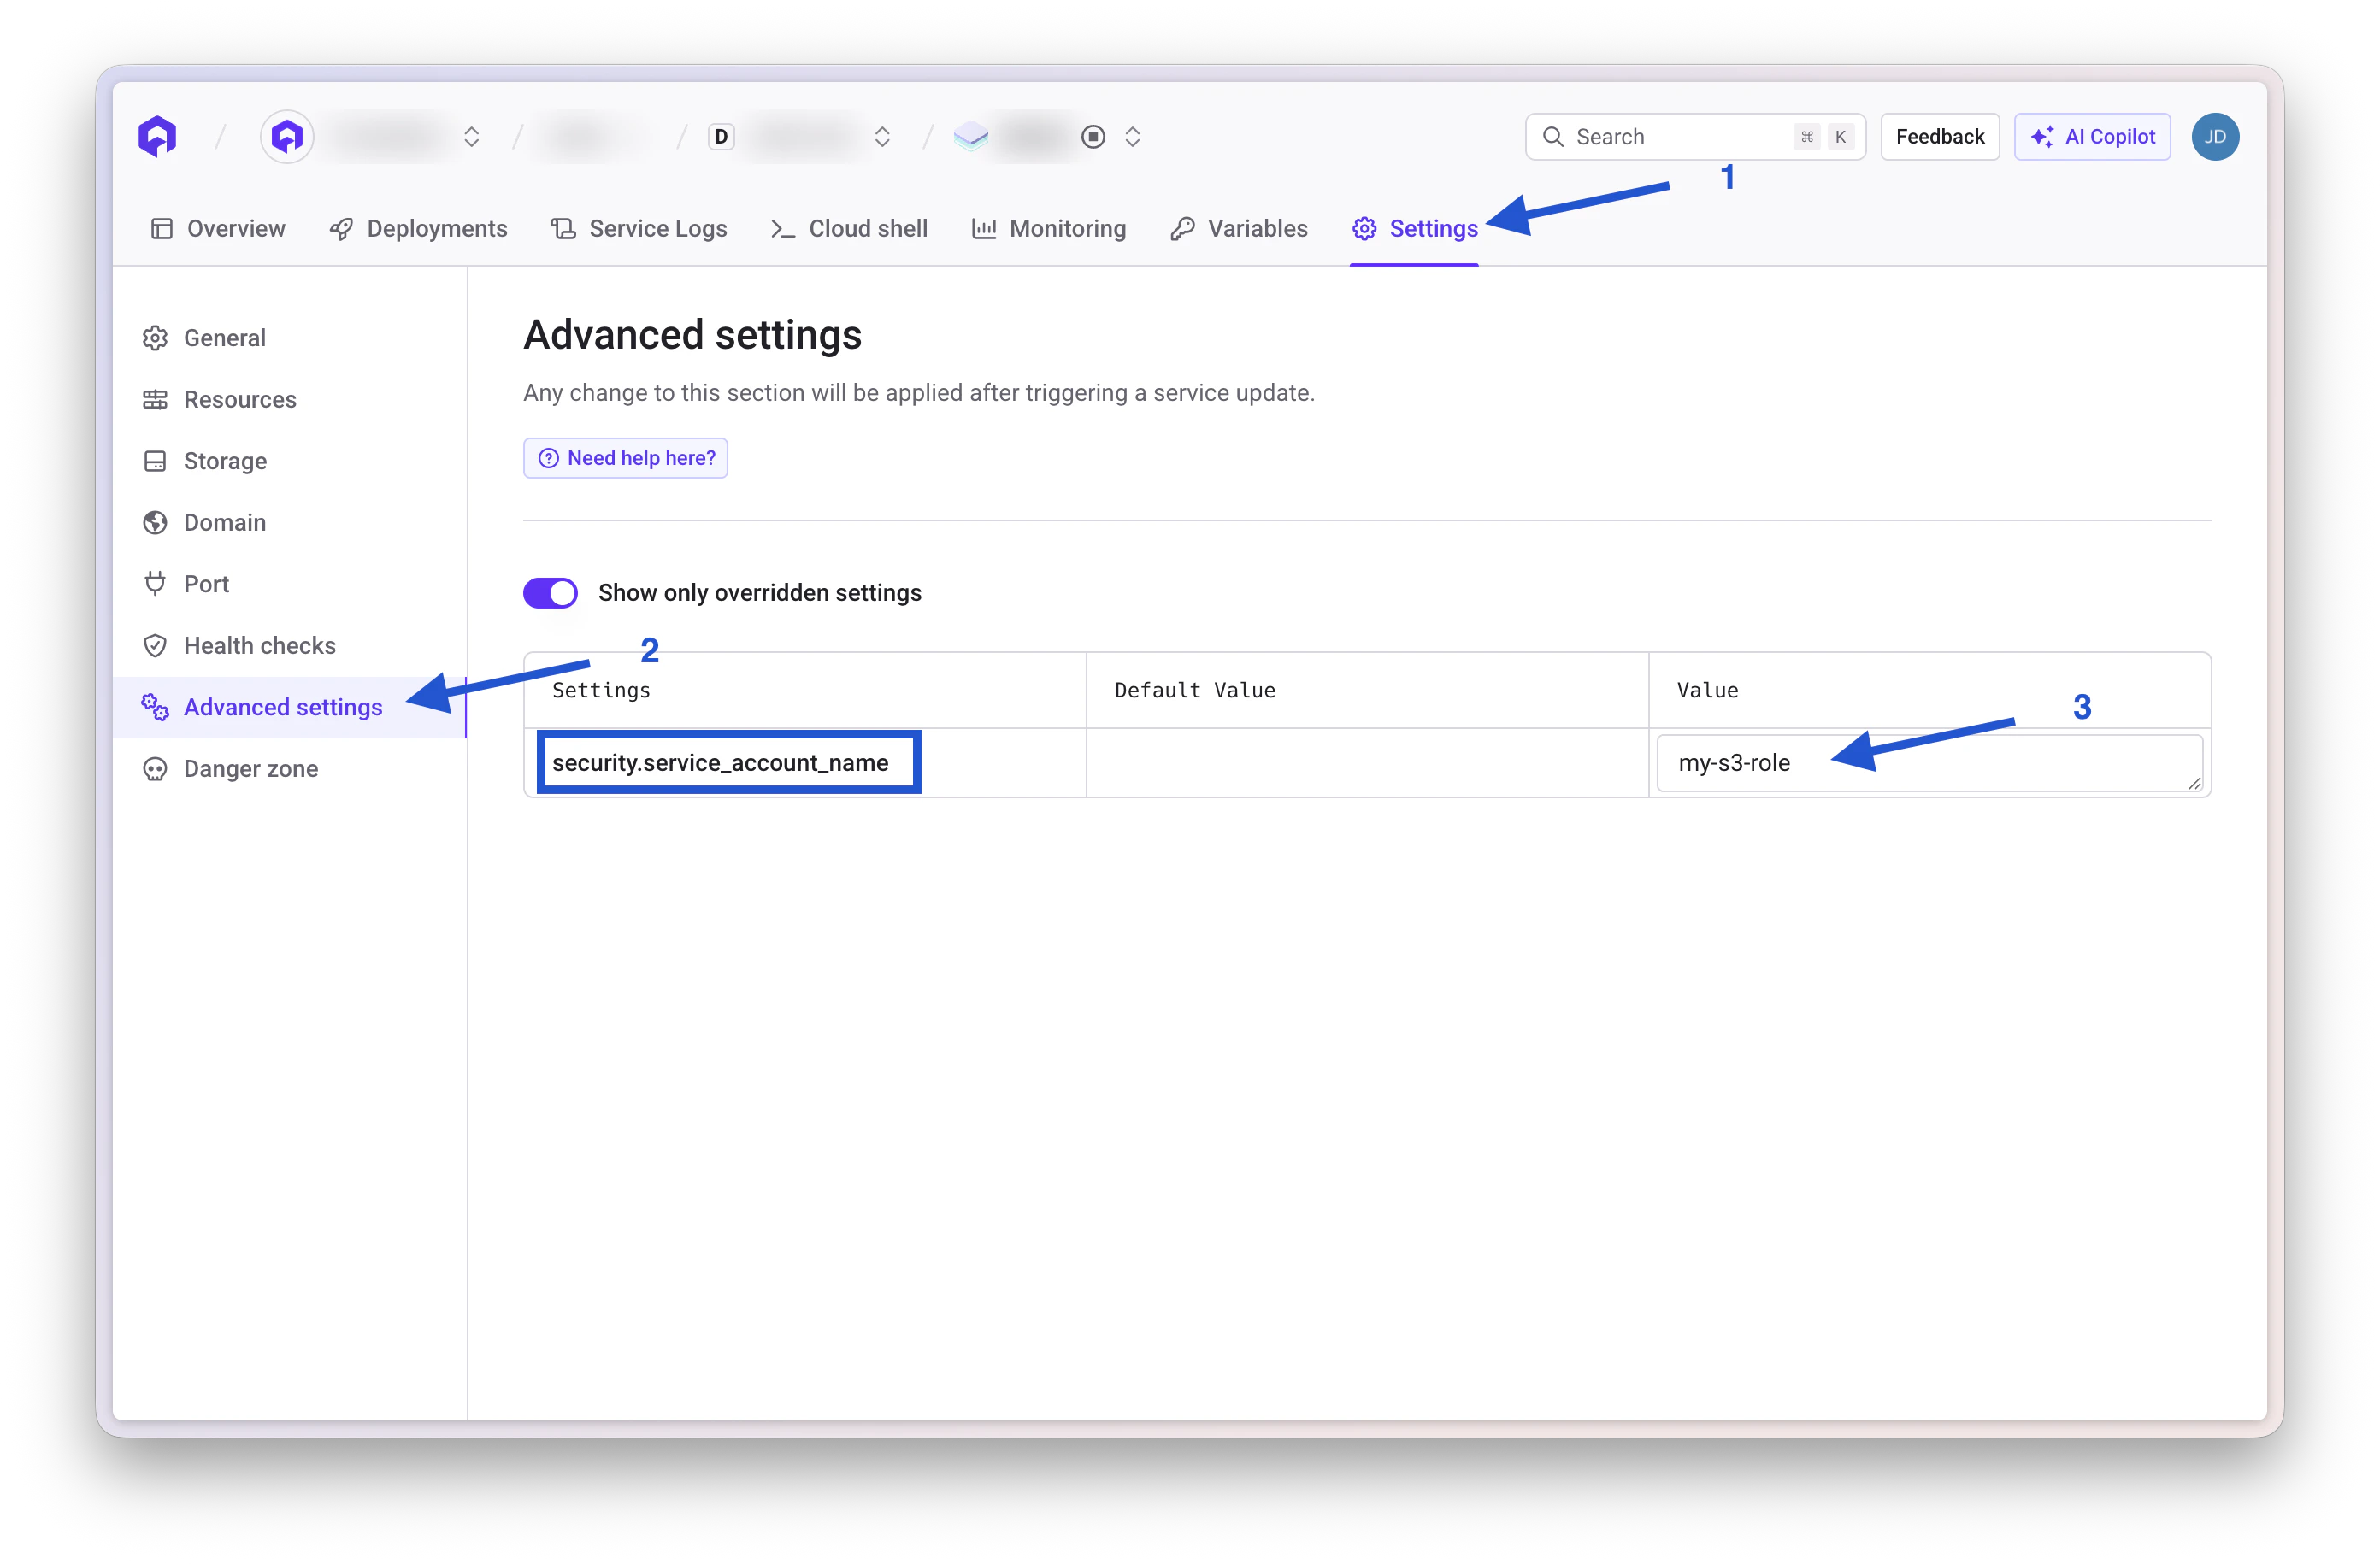This screenshot has width=2380, height=1564.
Task: Click the Monitoring chart icon
Action: click(x=984, y=228)
